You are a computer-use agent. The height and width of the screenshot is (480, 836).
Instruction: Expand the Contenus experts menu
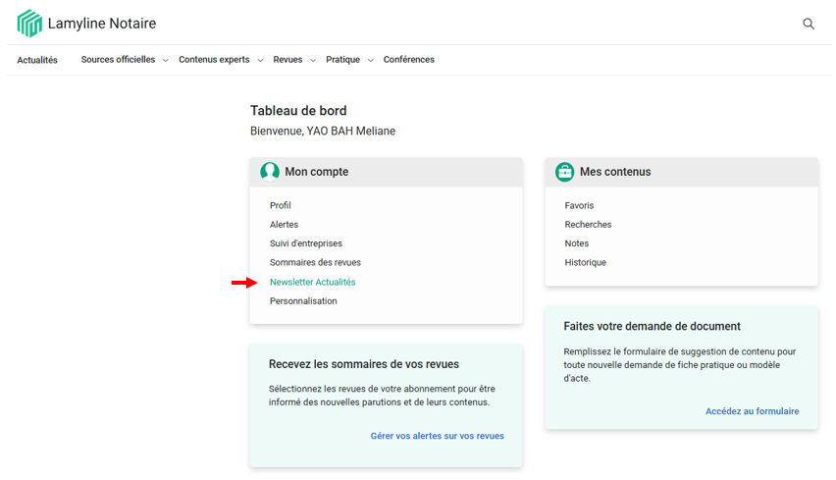click(220, 60)
